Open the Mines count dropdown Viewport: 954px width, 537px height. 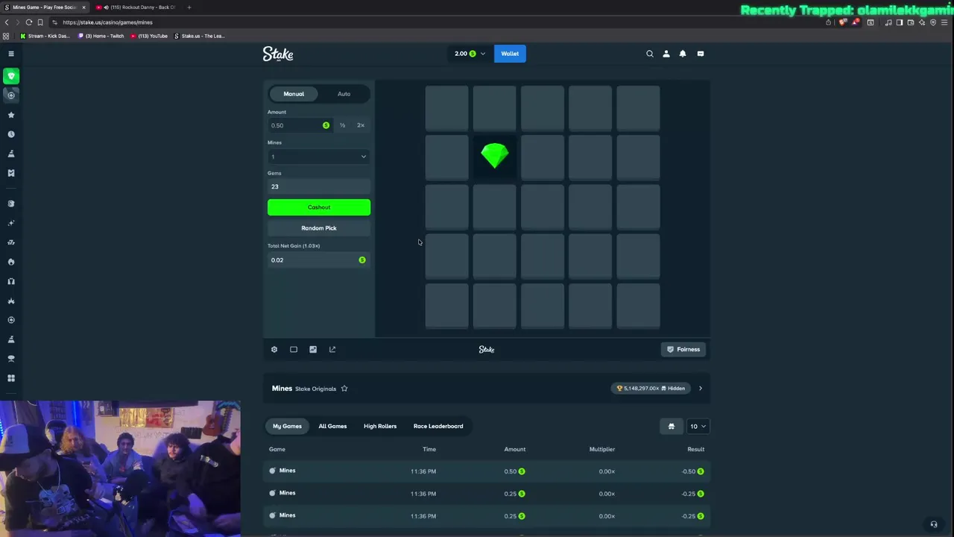[x=319, y=157]
